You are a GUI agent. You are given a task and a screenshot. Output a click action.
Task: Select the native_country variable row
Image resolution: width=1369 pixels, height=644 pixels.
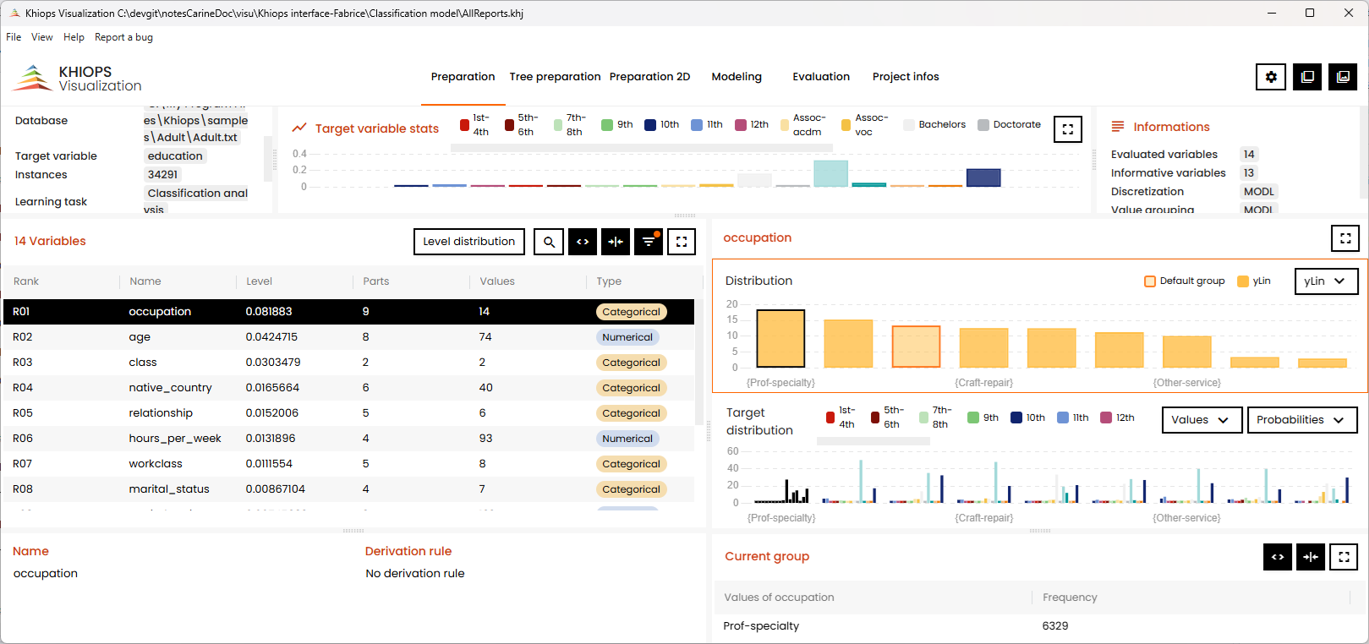point(348,388)
